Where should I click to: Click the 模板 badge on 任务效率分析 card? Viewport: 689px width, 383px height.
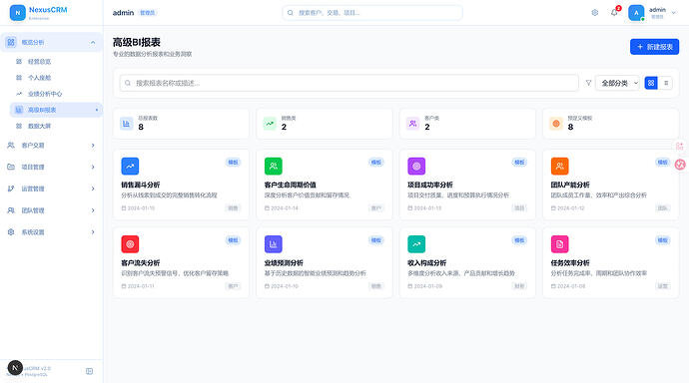click(x=663, y=240)
